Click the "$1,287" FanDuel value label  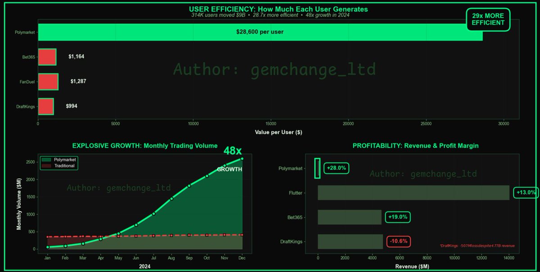point(78,81)
